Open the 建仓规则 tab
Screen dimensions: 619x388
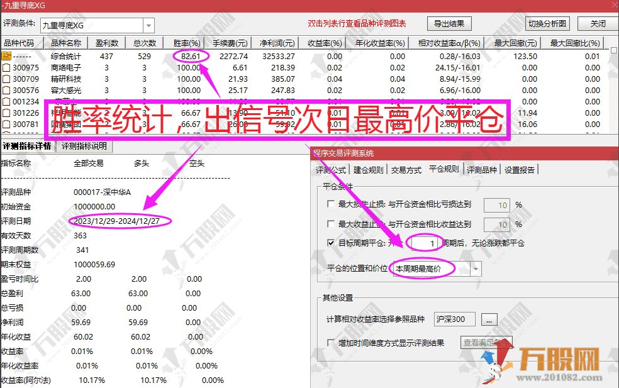pyautogui.click(x=369, y=170)
